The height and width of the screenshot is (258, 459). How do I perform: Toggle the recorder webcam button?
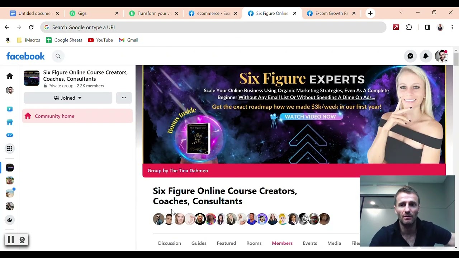[22, 240]
